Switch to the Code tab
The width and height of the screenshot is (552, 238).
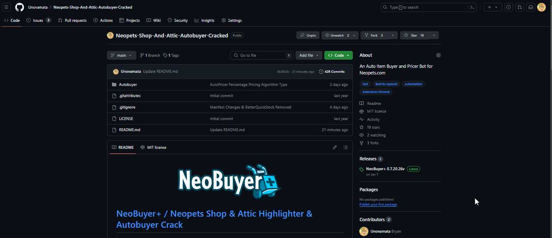12,21
